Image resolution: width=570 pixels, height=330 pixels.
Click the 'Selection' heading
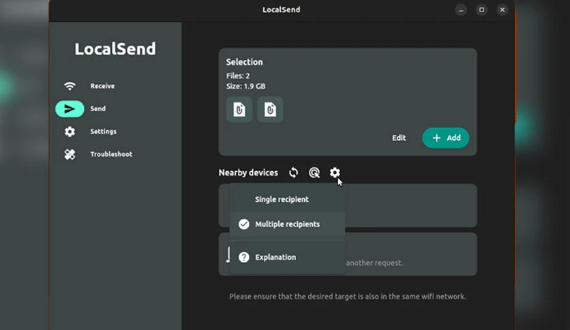(x=244, y=62)
